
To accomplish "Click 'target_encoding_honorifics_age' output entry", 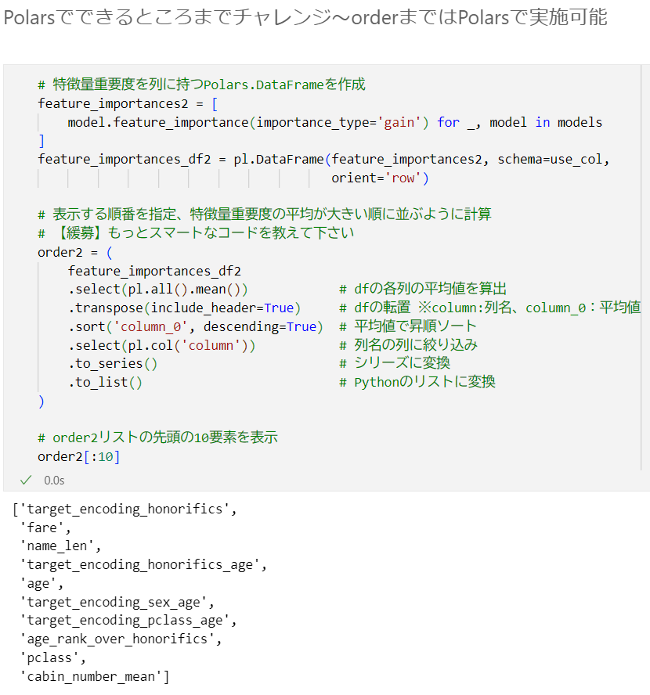I will coord(139,565).
